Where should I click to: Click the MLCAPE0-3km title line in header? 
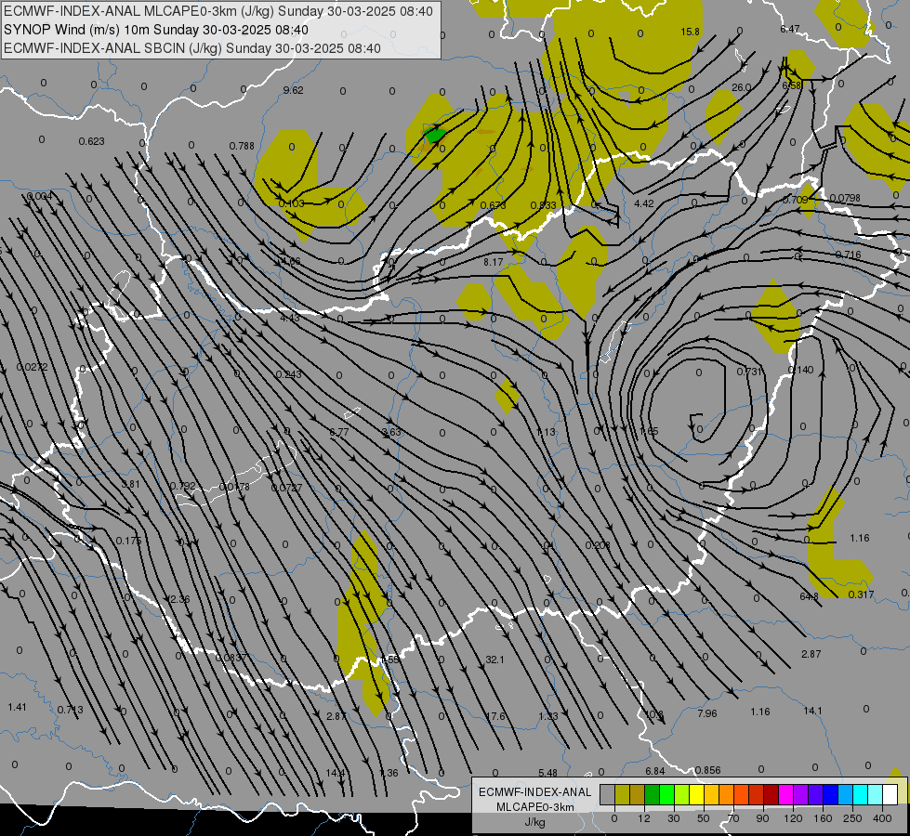tap(218, 11)
